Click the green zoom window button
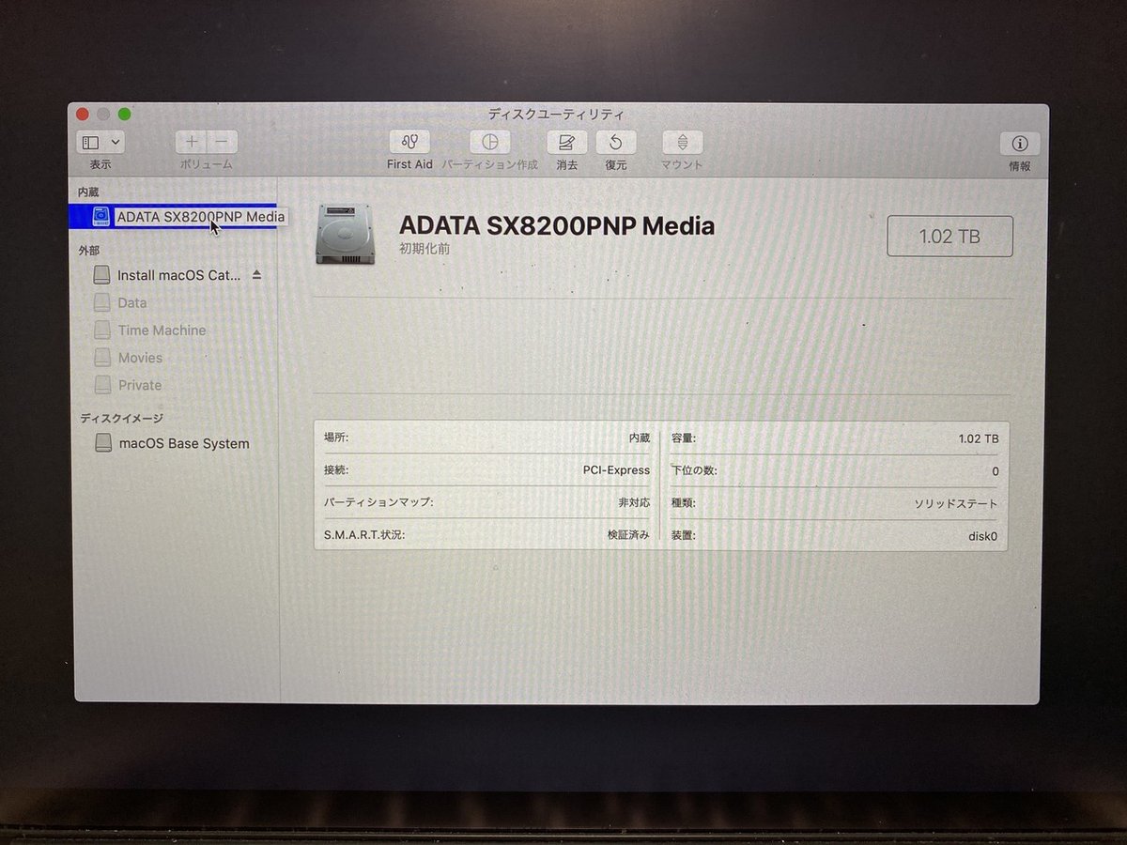Screen dimensions: 1127x845 (x=124, y=114)
